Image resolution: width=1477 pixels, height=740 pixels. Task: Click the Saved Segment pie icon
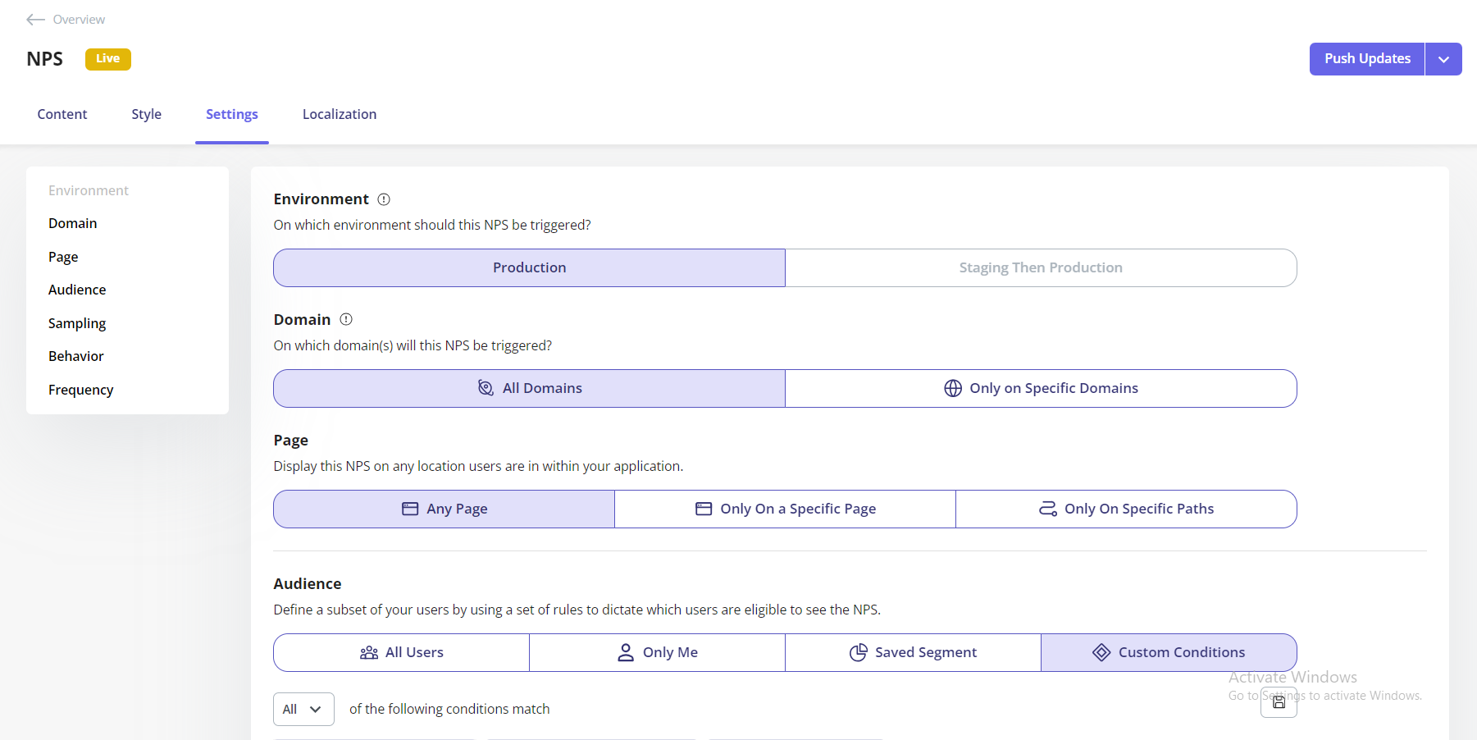(858, 651)
